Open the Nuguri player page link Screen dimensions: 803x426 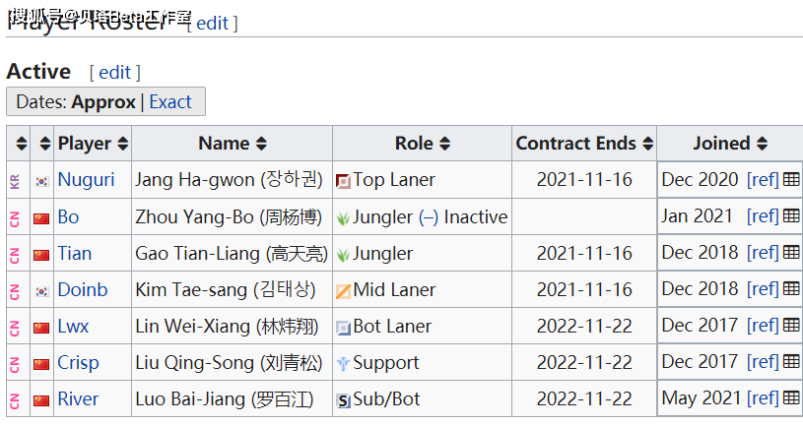86,179
